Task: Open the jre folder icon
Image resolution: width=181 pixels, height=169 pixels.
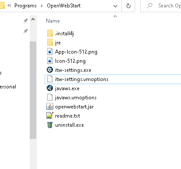Action: coord(50,42)
